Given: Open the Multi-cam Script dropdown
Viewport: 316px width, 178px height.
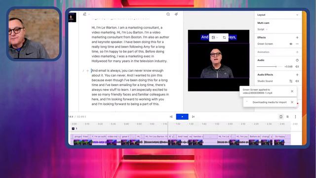Looking at the screenshot, I should point(262,30).
